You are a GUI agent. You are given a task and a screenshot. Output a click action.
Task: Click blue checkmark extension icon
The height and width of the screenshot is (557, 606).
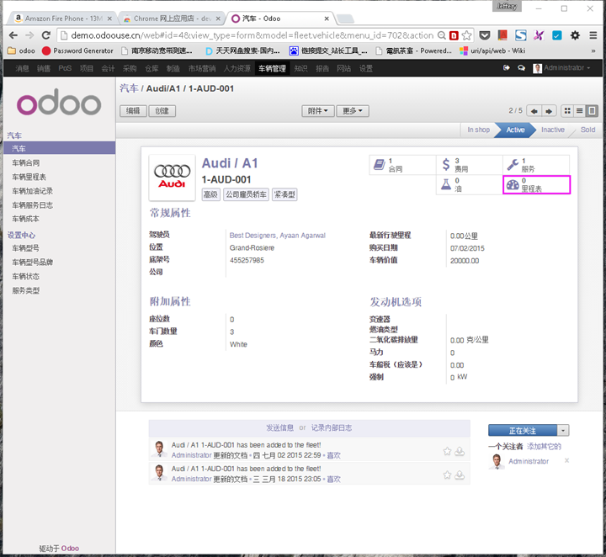[x=556, y=35]
